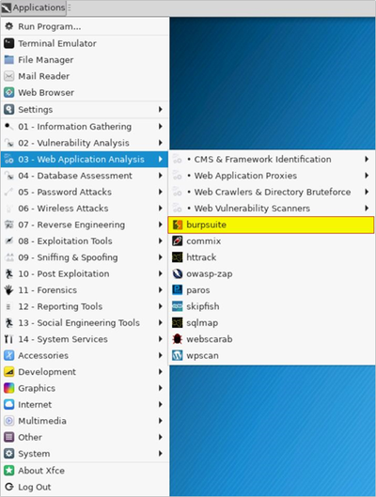
Task: Click the Forensics hand icon
Action: (x=8, y=290)
